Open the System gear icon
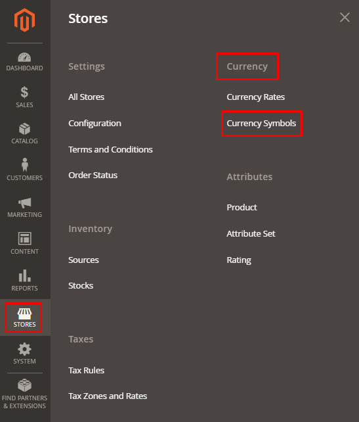 [24, 349]
